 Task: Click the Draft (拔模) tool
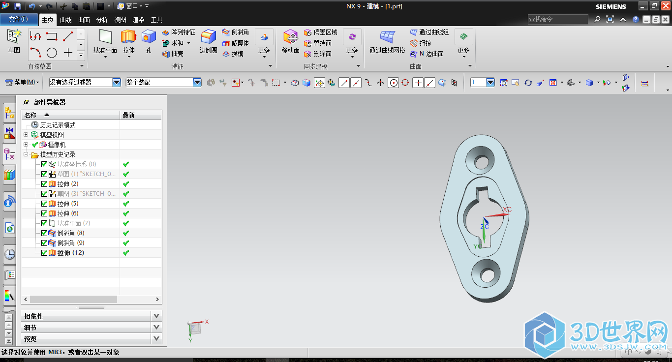point(233,54)
